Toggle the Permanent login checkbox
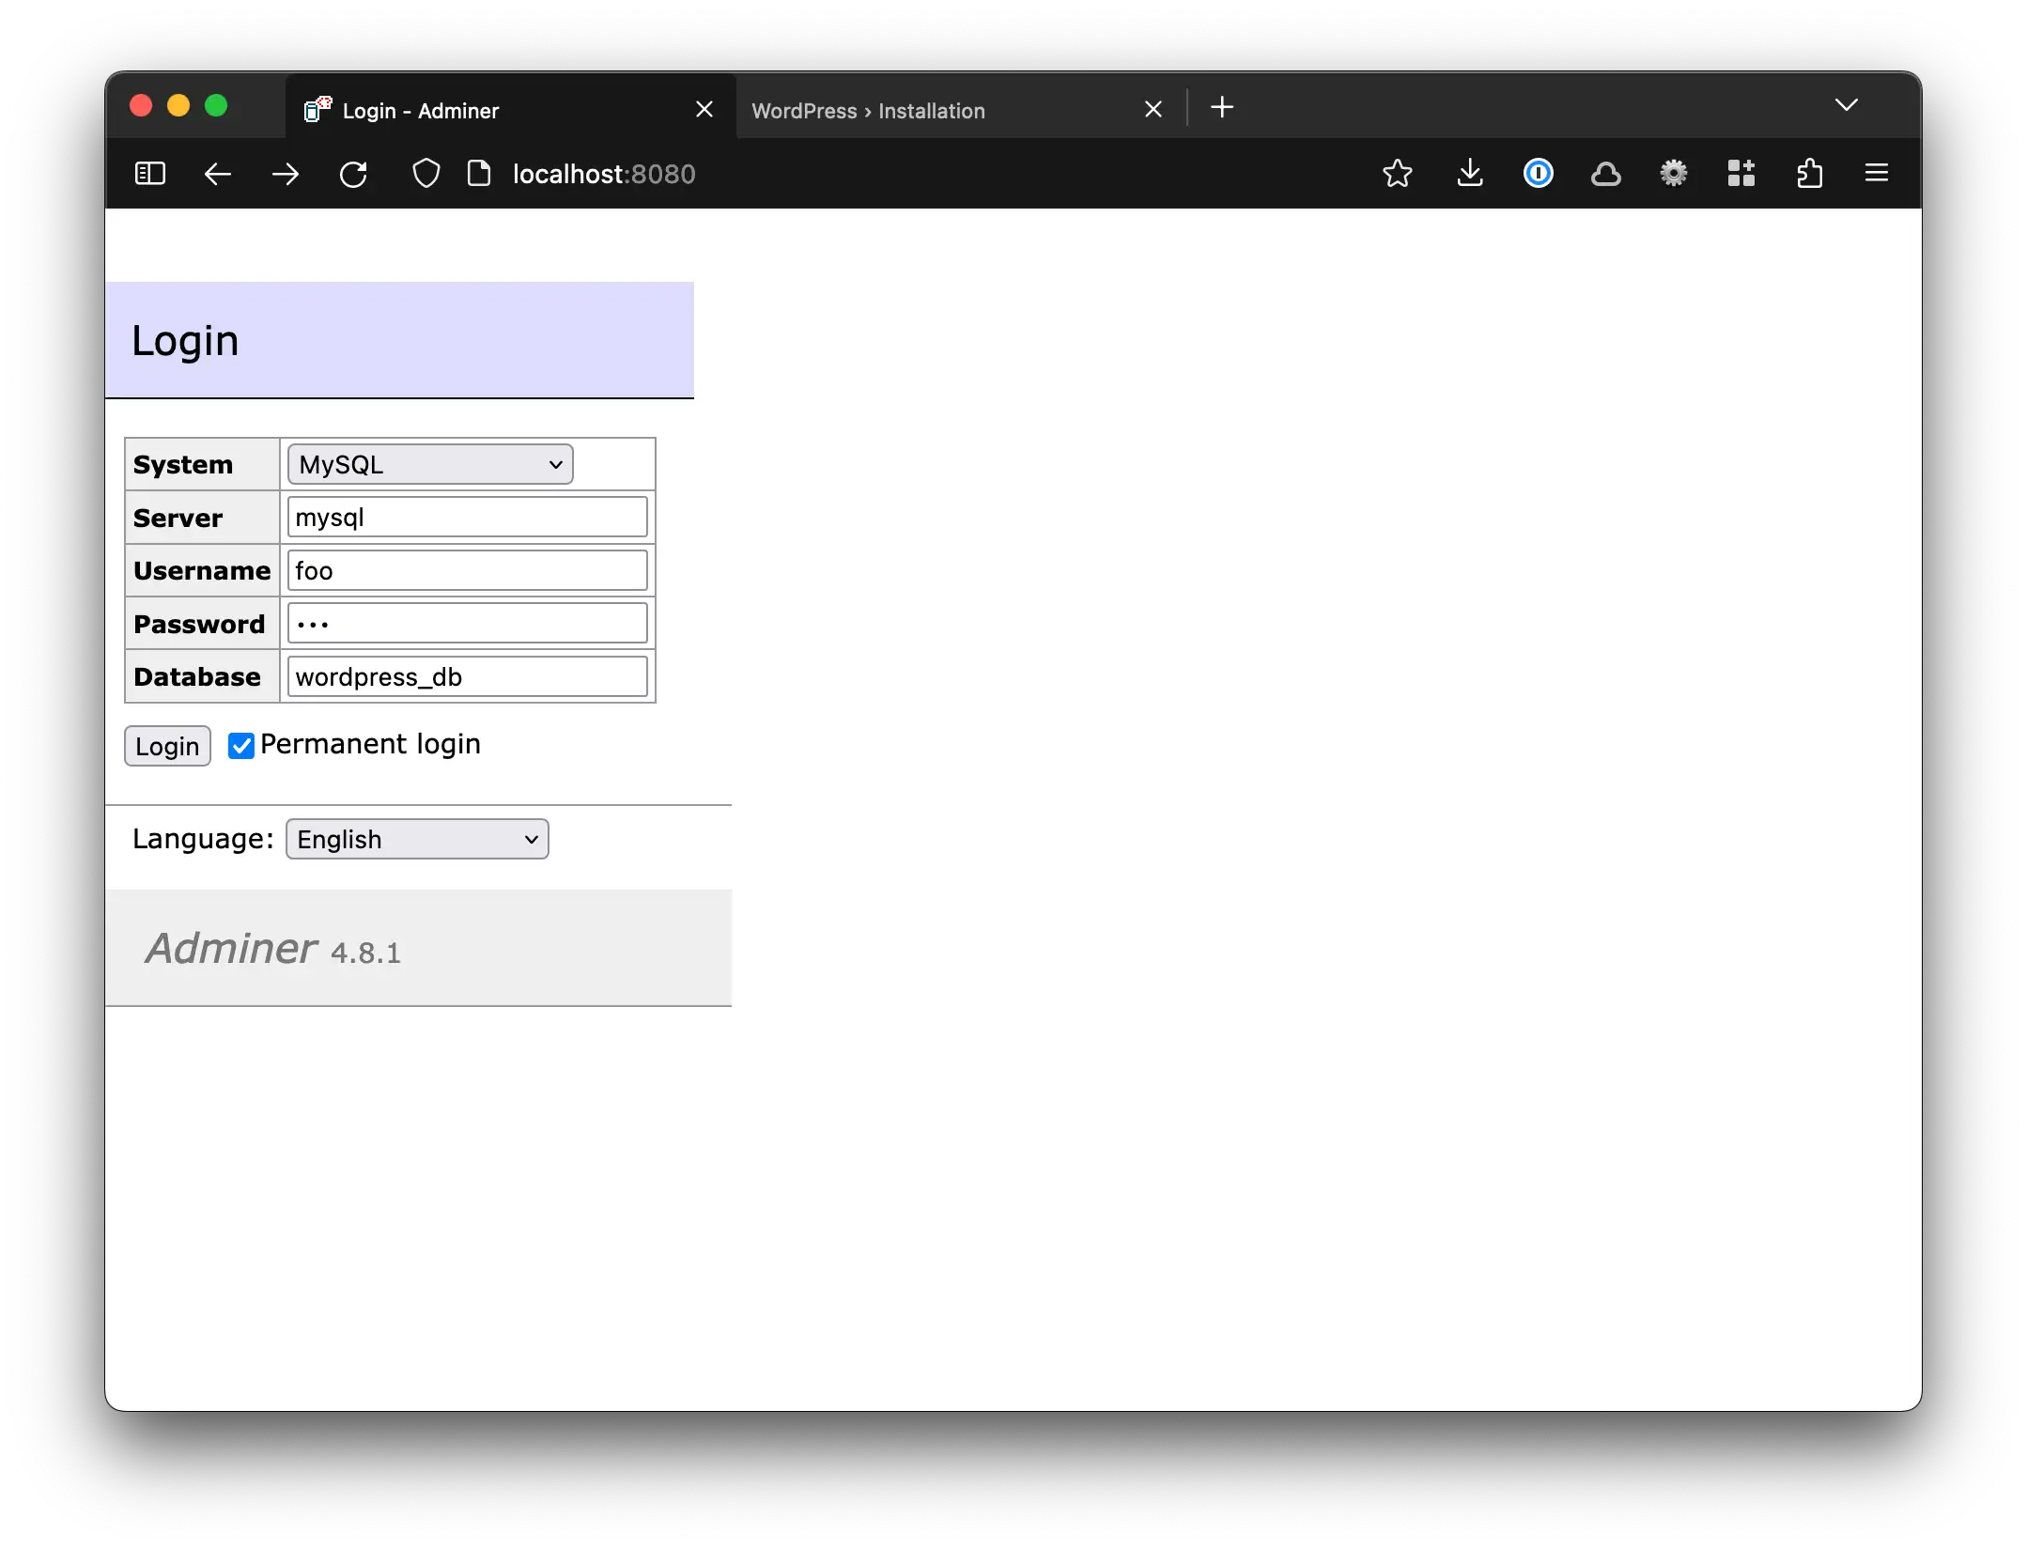Viewport: 2027px width, 1550px height. [241, 746]
